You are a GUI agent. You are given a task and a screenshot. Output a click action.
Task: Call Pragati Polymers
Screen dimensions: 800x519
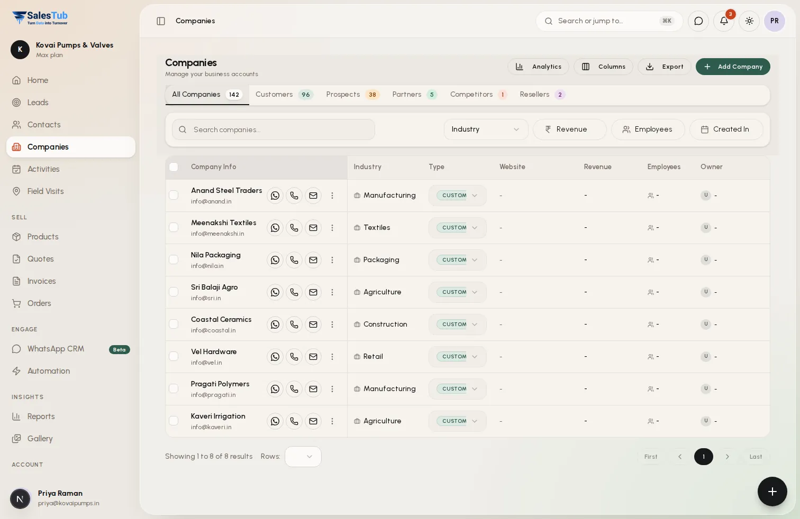click(x=294, y=389)
